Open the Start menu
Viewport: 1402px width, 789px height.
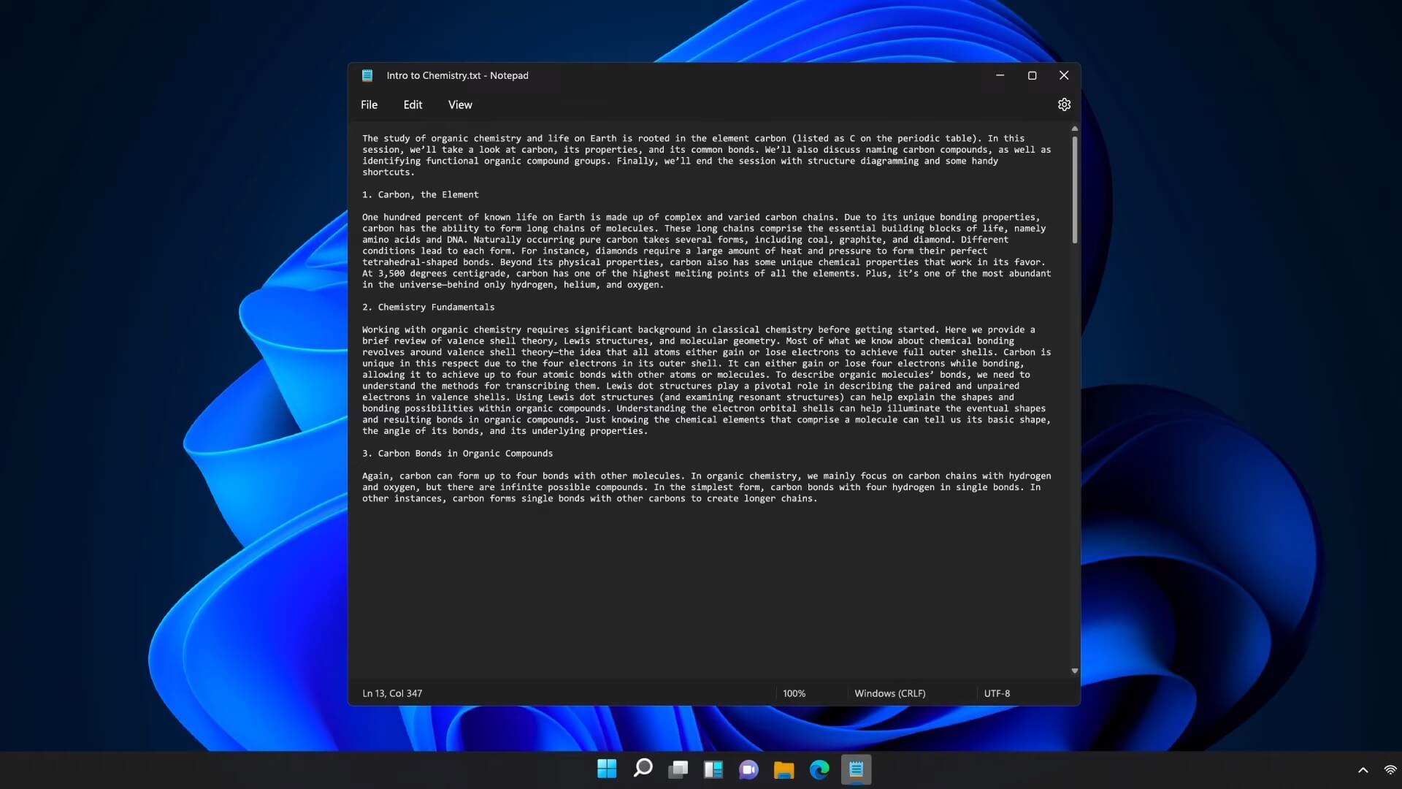pos(606,769)
